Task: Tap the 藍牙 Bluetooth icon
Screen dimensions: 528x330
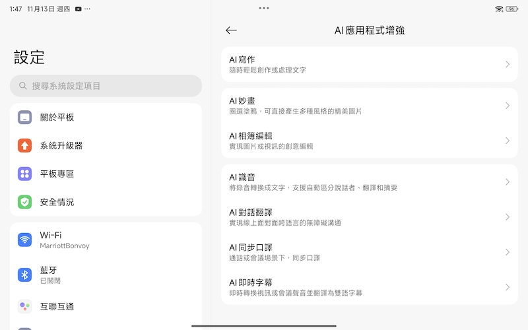Action: (x=24, y=275)
